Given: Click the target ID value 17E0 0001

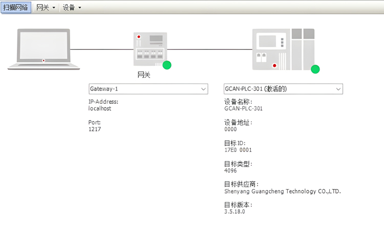Looking at the screenshot, I should coord(238,150).
